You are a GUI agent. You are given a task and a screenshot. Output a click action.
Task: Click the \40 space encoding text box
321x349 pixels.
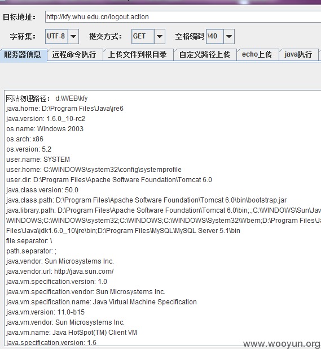point(215,36)
